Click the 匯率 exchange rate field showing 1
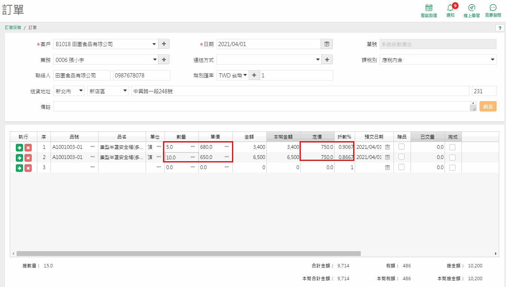The image size is (506, 287). [296, 76]
